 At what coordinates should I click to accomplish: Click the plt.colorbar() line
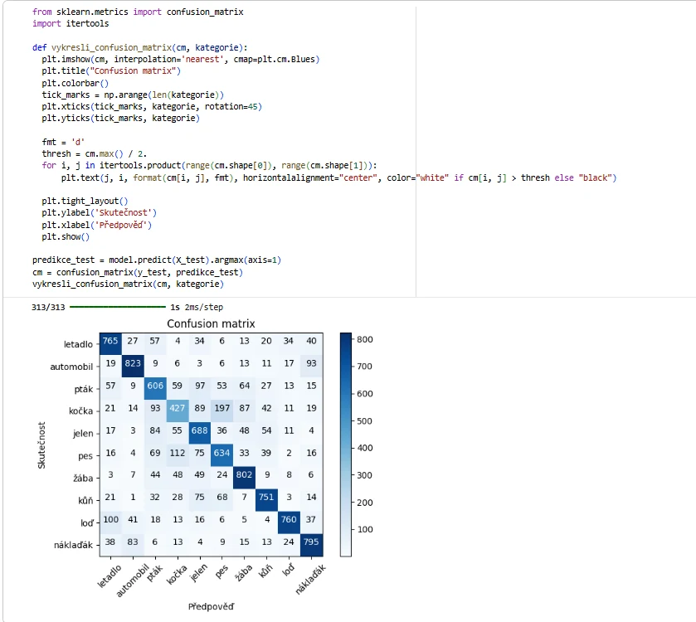click(75, 83)
